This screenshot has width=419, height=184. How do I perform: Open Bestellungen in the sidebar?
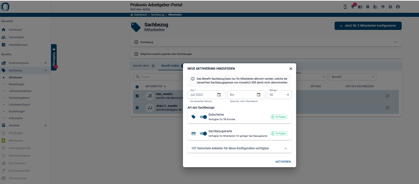pyautogui.click(x=17, y=84)
